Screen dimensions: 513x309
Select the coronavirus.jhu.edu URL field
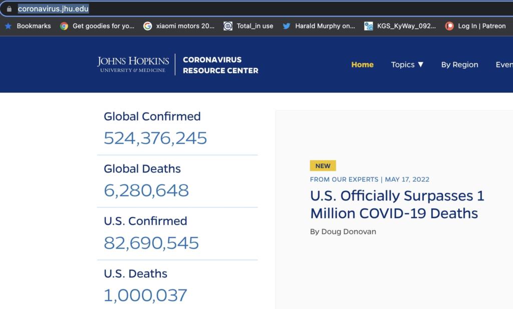pos(53,9)
